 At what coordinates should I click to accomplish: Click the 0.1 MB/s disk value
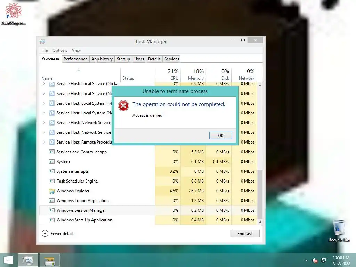221,161
